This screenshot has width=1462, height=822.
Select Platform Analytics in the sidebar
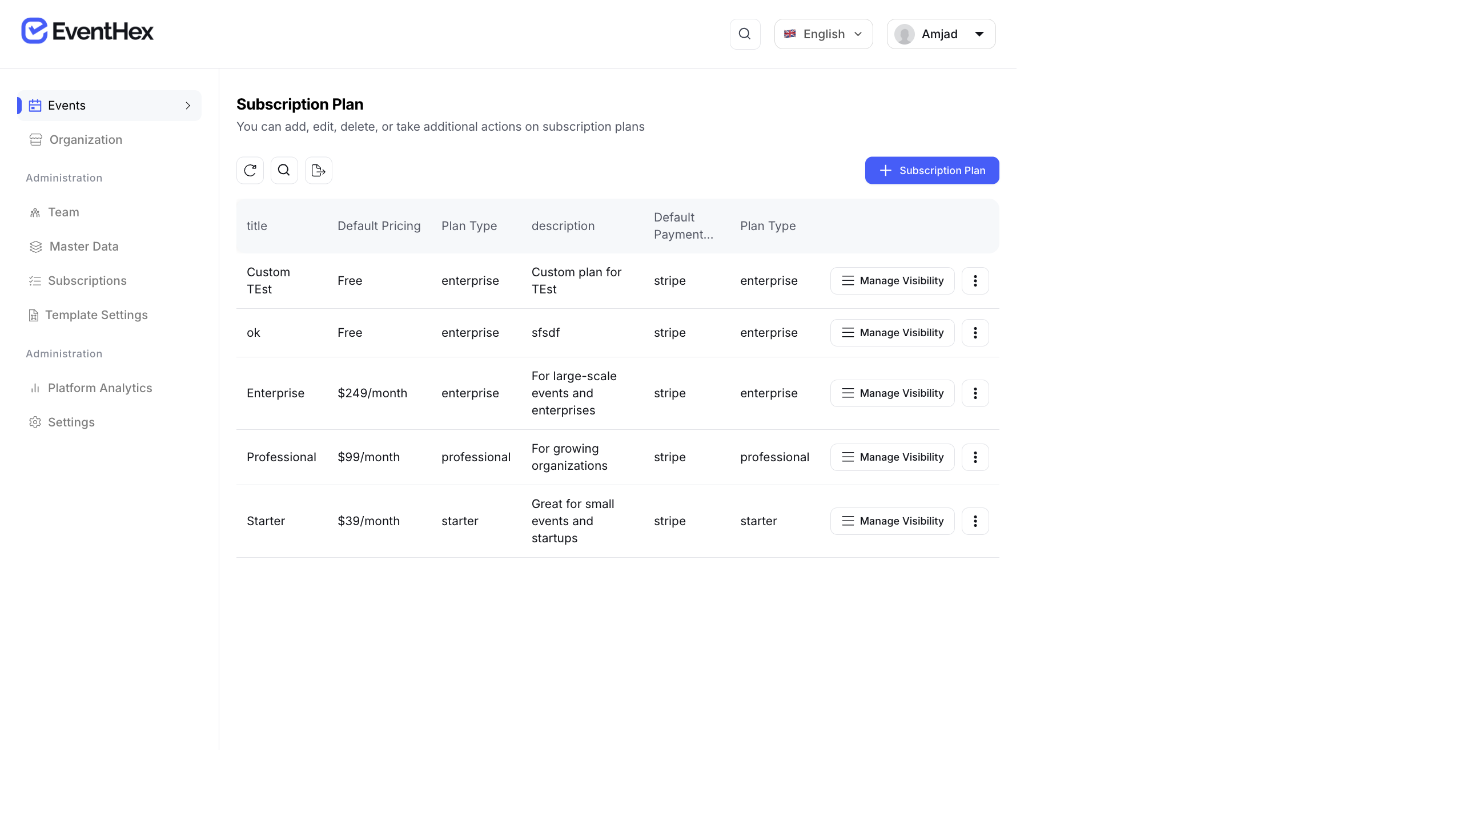99,388
